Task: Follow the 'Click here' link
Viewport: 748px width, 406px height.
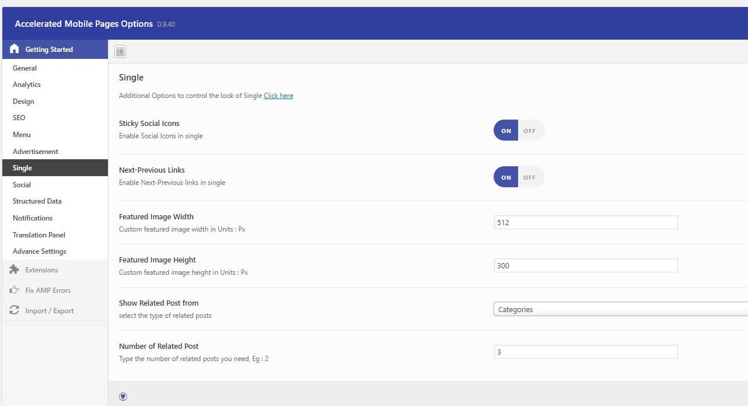Action: (278, 96)
